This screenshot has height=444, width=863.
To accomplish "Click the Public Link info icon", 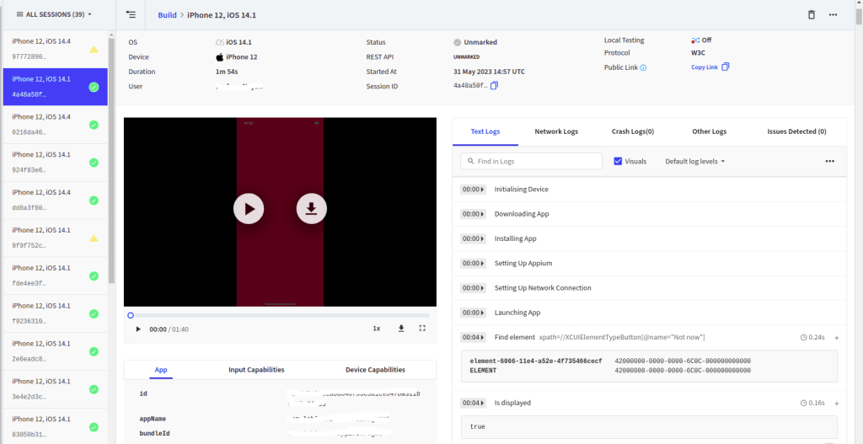I will pos(643,67).
